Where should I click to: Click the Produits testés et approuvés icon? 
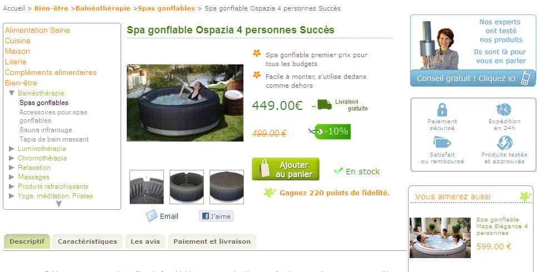[505, 143]
